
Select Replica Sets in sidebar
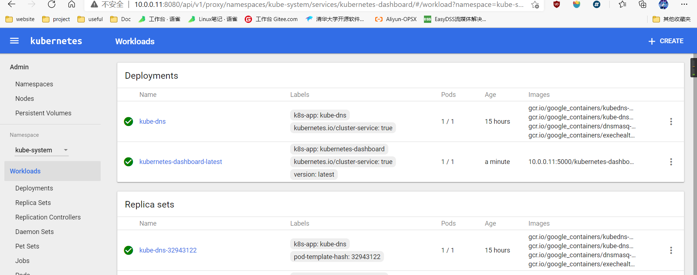(x=33, y=203)
